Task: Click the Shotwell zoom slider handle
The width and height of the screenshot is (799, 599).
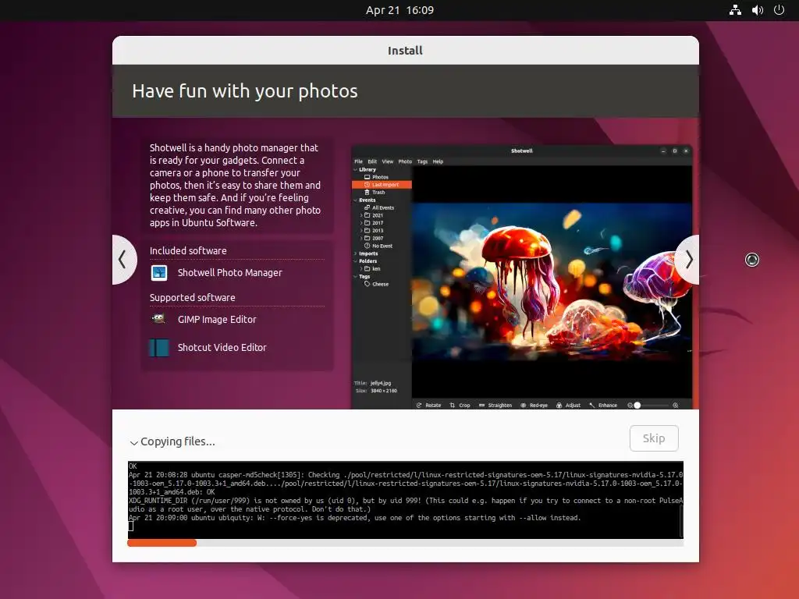Action: click(637, 406)
